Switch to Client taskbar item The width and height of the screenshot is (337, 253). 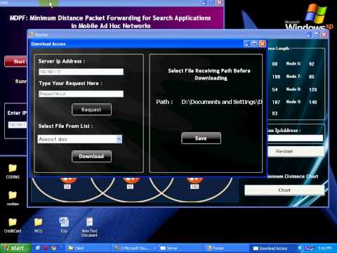[88, 248]
